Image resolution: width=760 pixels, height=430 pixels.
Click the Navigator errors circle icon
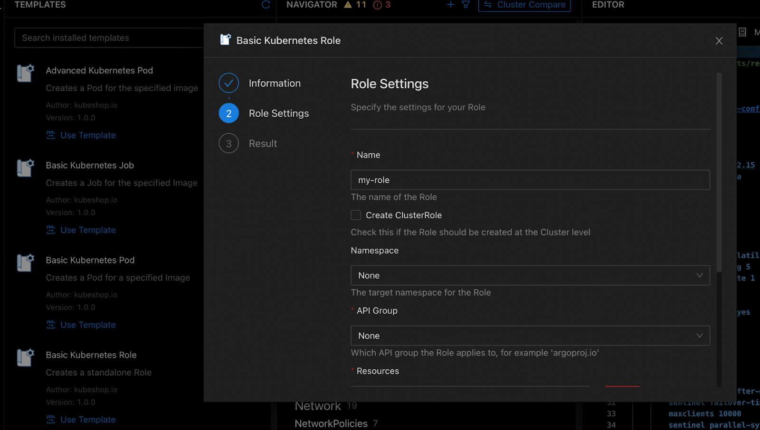378,5
